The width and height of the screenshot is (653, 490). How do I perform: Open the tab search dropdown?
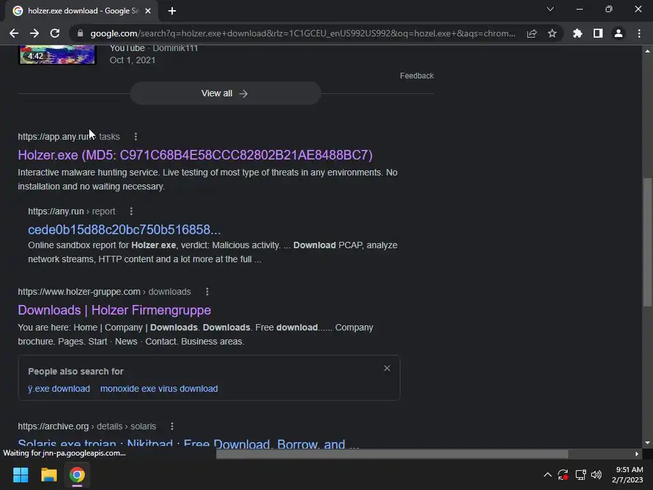pyautogui.click(x=550, y=9)
